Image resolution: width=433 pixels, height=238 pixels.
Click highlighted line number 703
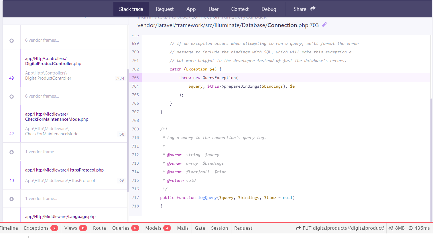pyautogui.click(x=135, y=78)
